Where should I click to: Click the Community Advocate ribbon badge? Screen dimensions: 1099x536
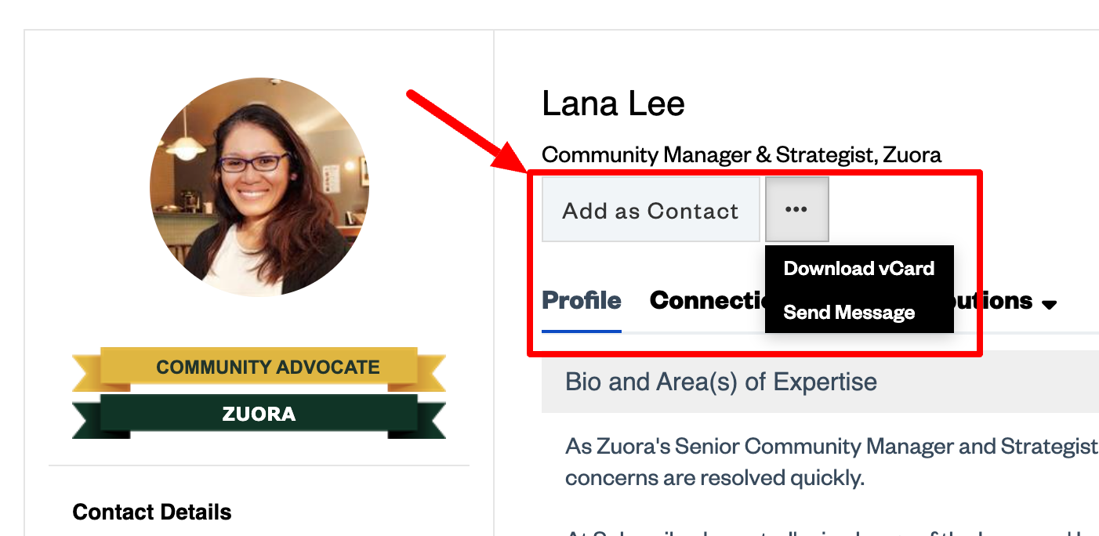pyautogui.click(x=267, y=367)
